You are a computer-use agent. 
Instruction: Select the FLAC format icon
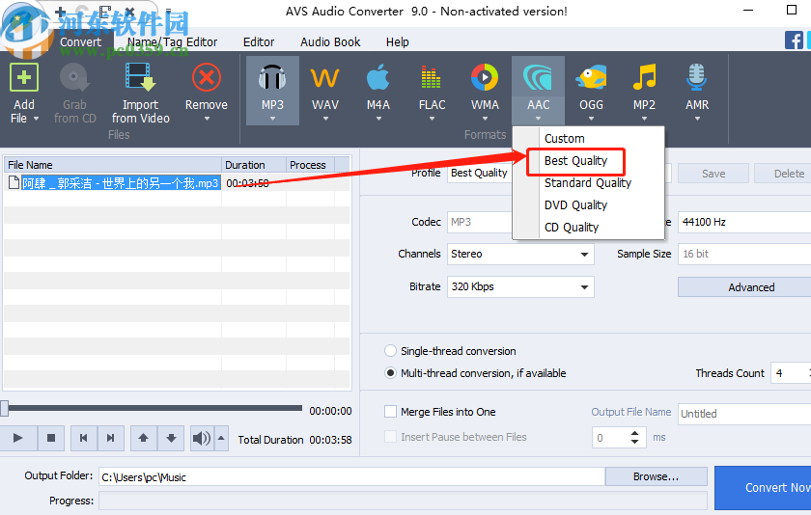click(x=431, y=78)
